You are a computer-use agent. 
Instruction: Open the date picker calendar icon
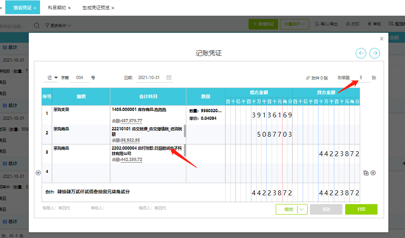(x=169, y=78)
